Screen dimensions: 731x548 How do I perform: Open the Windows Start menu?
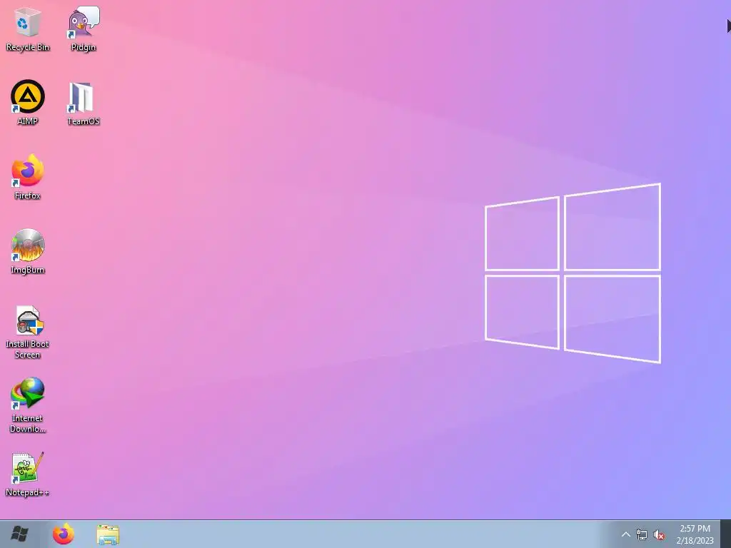pos(19,534)
